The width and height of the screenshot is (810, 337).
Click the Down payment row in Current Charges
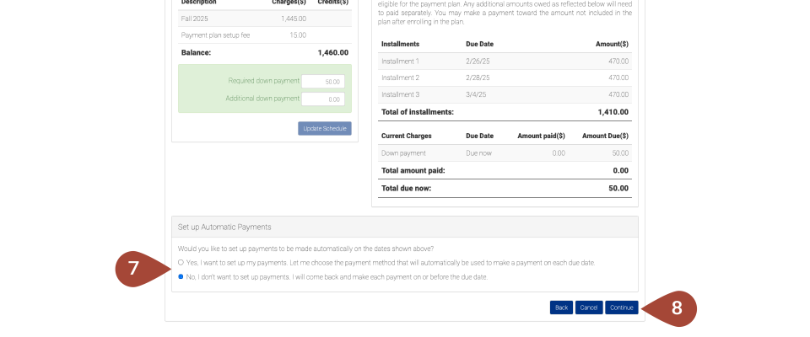(505, 153)
